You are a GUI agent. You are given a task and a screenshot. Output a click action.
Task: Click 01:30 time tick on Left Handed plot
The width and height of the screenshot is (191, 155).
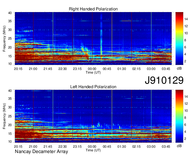tap(122, 147)
